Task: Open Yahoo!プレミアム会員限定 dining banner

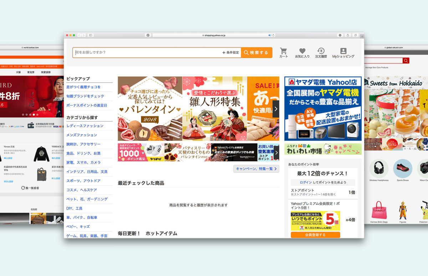Action: [x=234, y=152]
